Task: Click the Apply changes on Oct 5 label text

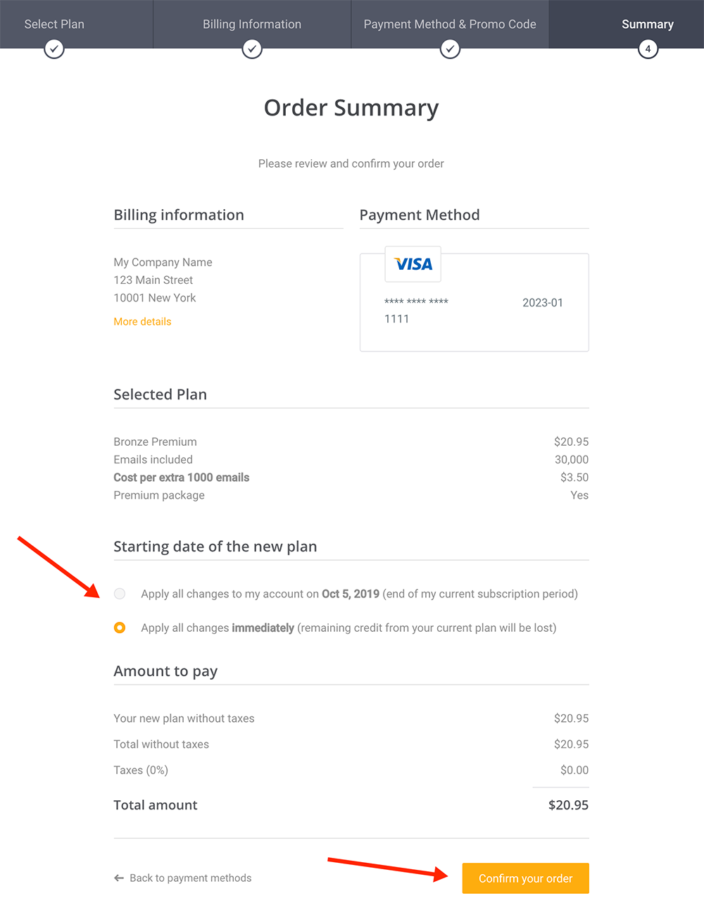Action: pos(359,594)
